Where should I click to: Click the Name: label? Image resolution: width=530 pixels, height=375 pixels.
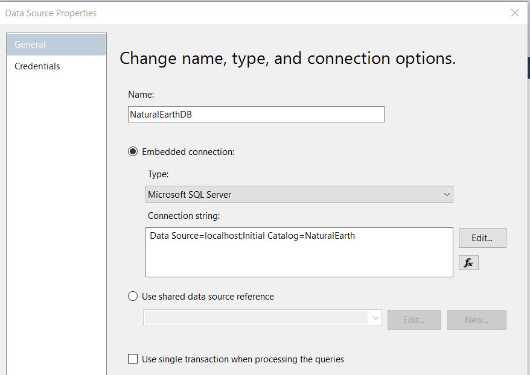click(x=141, y=95)
